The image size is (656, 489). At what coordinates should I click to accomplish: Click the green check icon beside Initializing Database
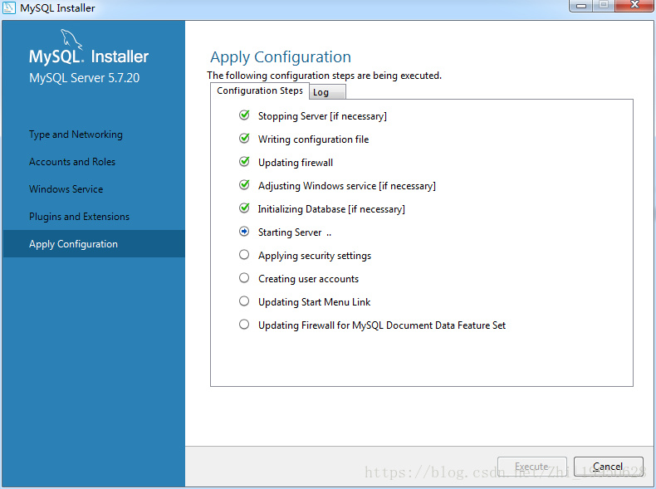pyautogui.click(x=244, y=208)
